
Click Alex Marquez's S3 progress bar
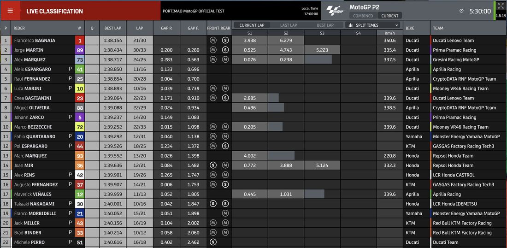[318, 59]
